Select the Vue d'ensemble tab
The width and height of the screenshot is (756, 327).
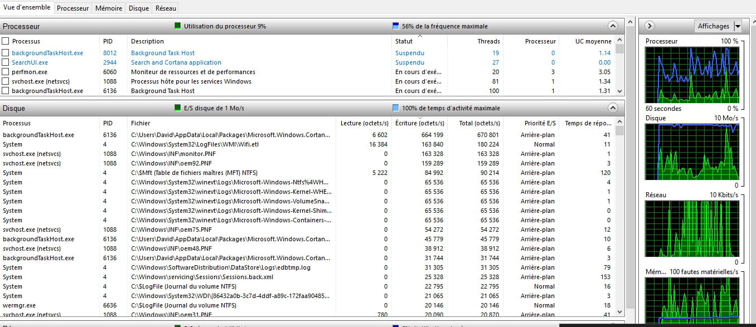(27, 7)
